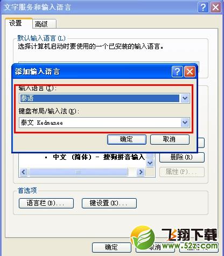This screenshot has width=224, height=256.
Task: Click the list's left scroll arrow
Action: pyautogui.click(x=24, y=172)
